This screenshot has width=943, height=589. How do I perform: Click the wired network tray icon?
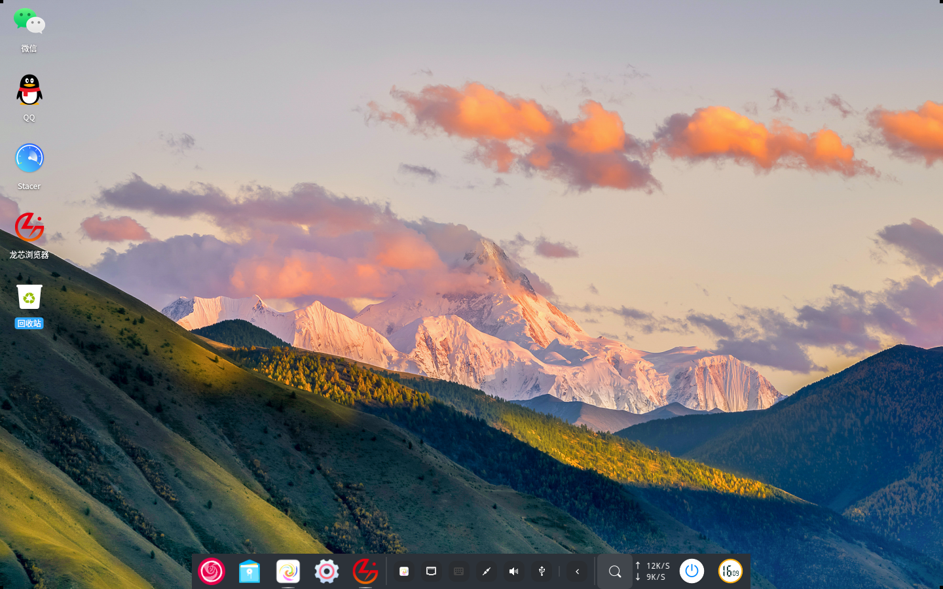pos(431,571)
